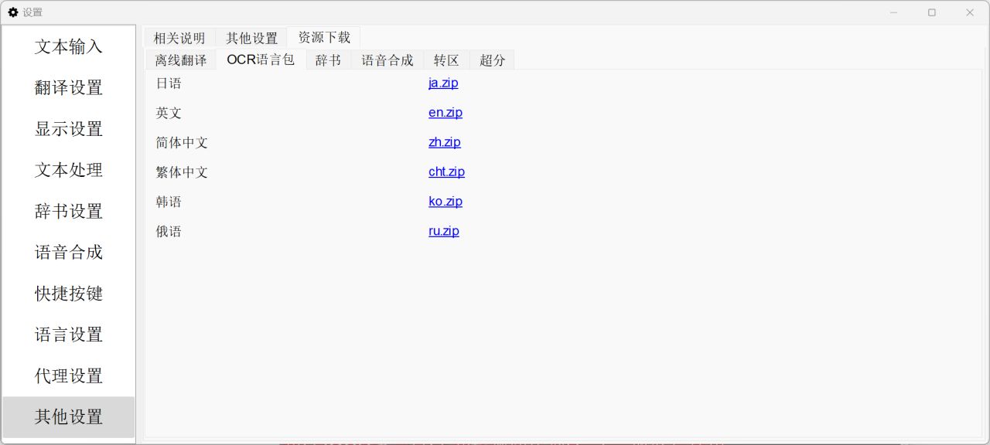Screen dimensions: 990x445
Task: Click the 简体中文 label
Action: (x=182, y=143)
